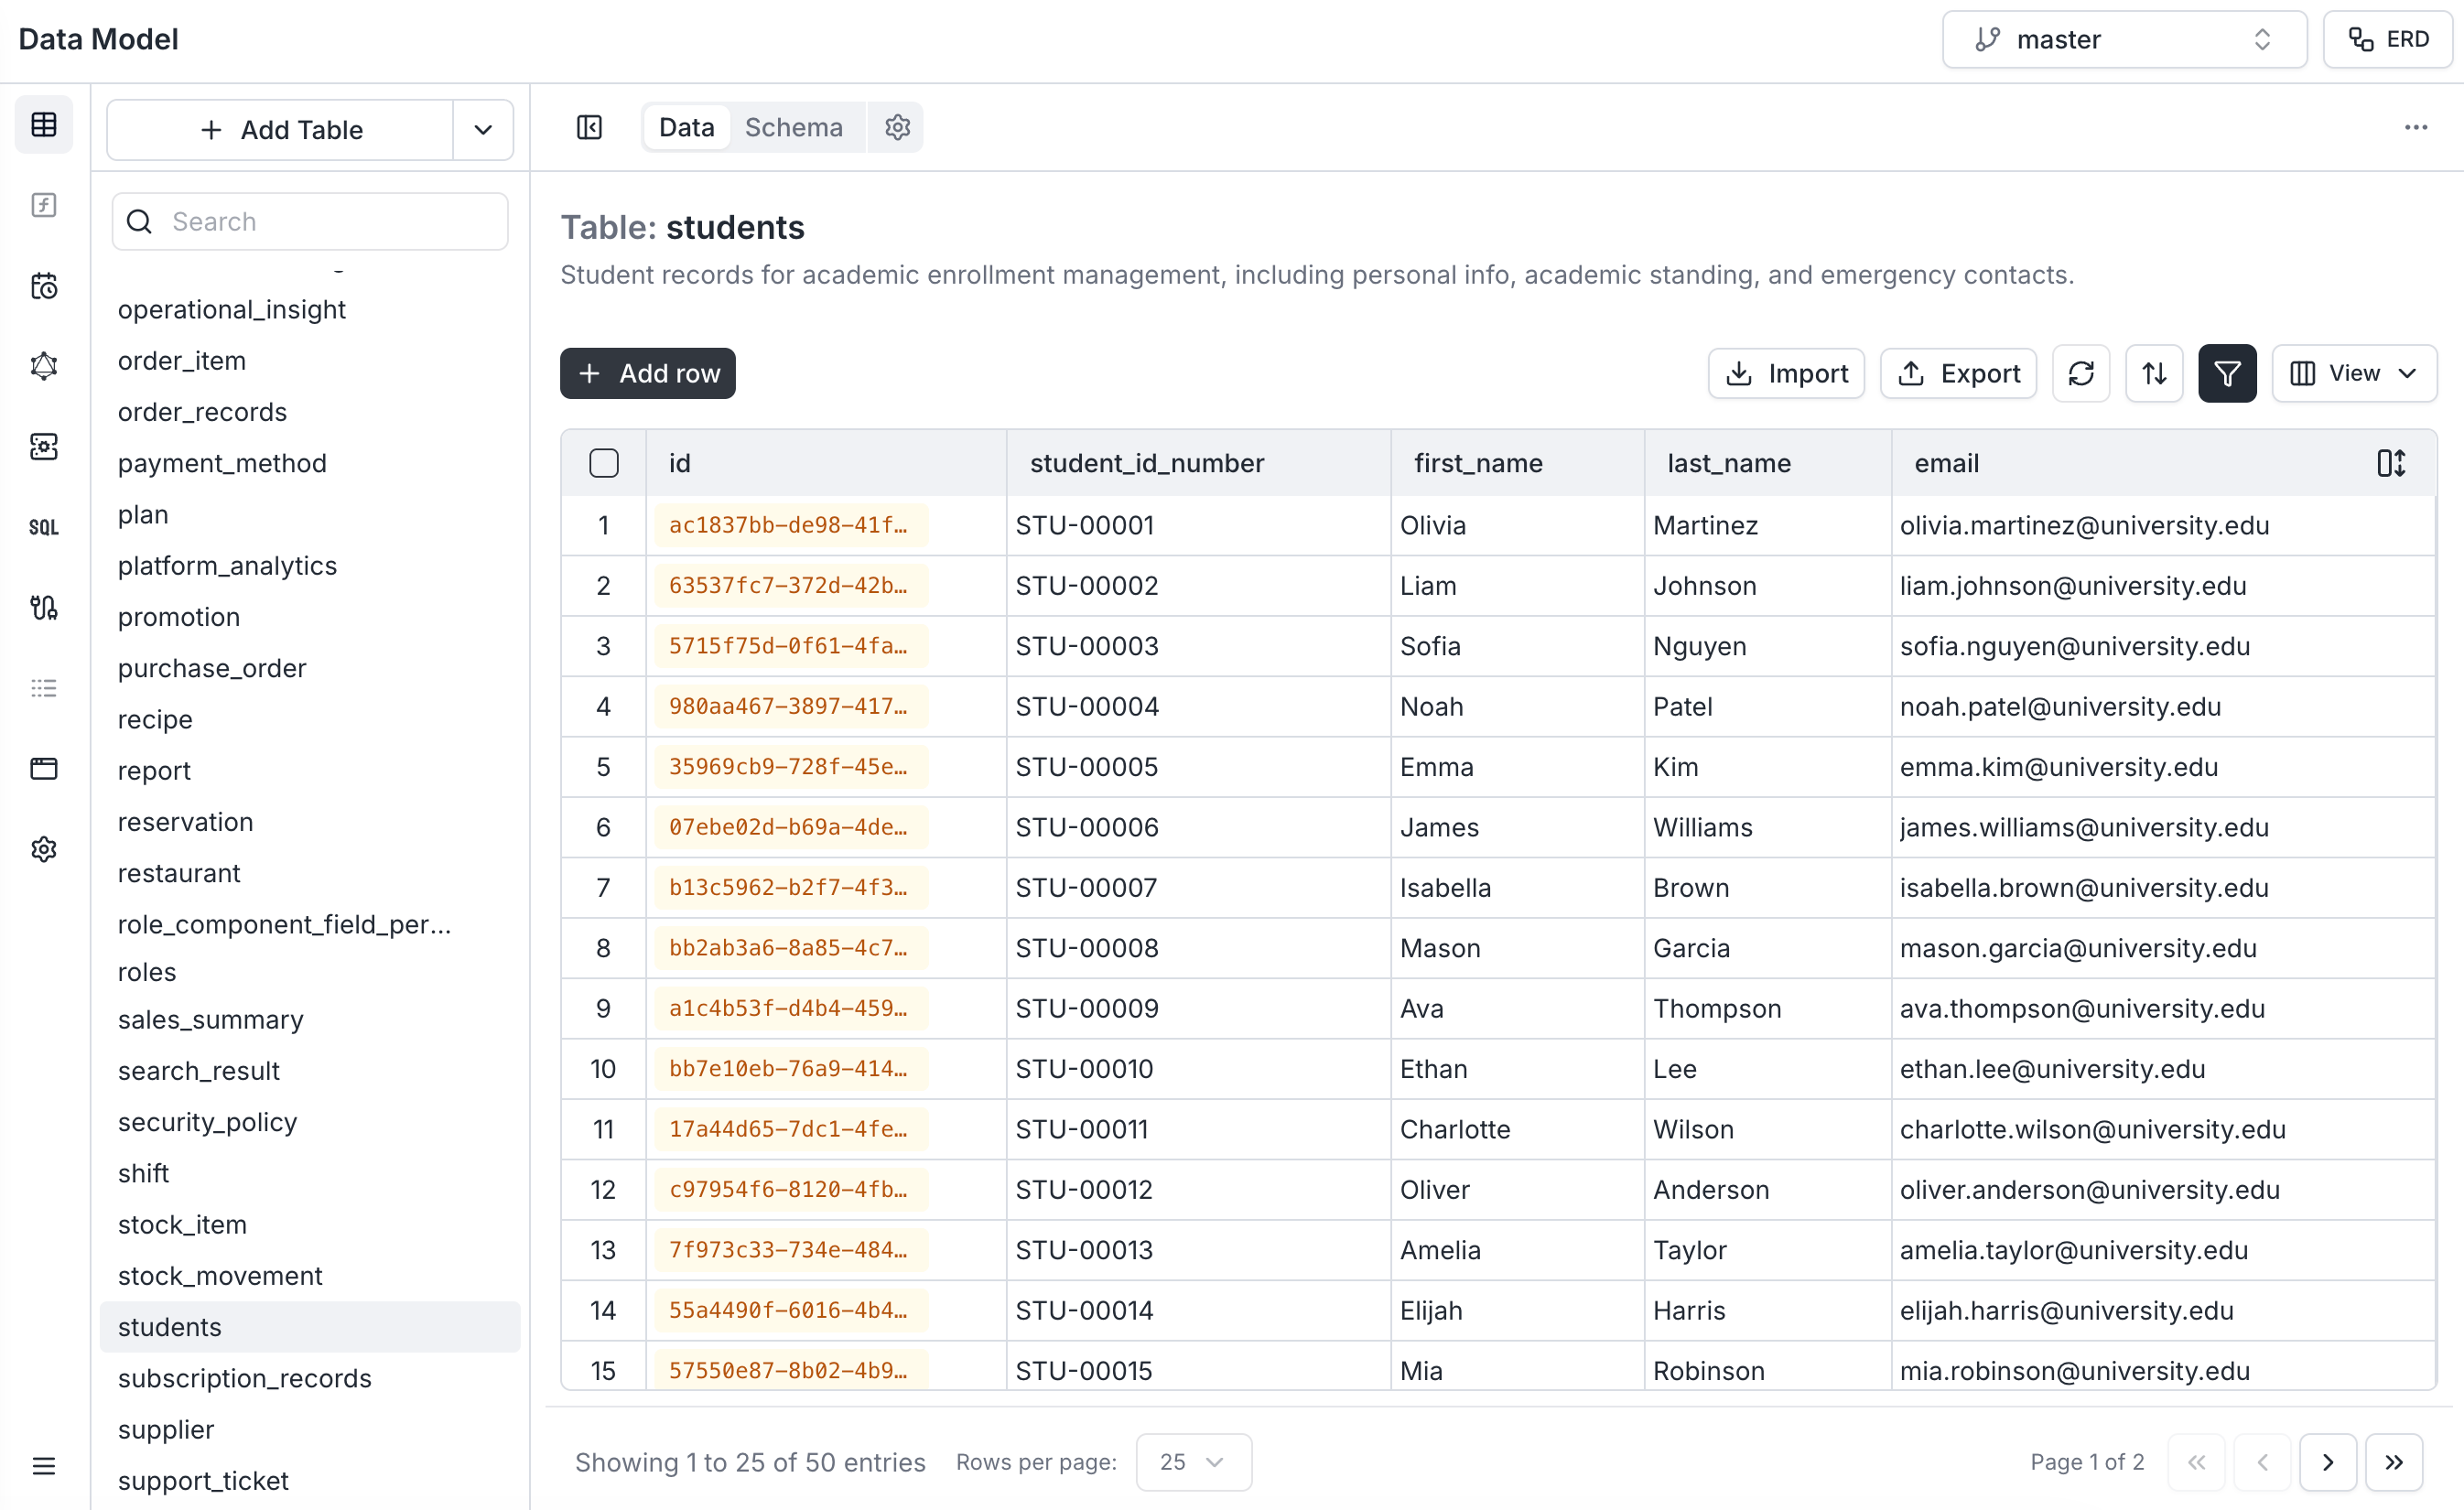2464x1510 pixels.
Task: Refresh the students table data
Action: click(2080, 374)
